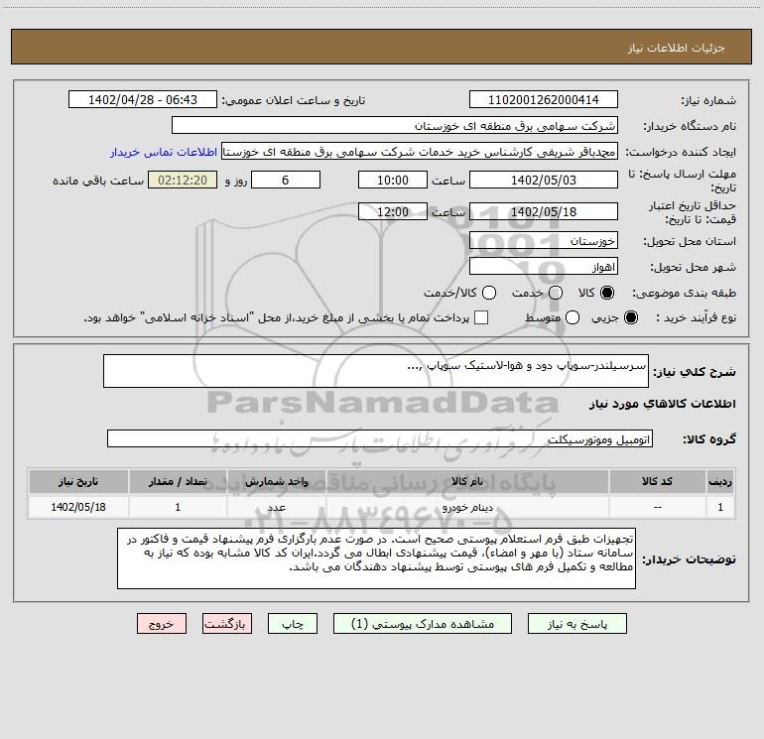This screenshot has width=764, height=739.
Task: Click the validity time field 12:00
Action: pos(393,211)
